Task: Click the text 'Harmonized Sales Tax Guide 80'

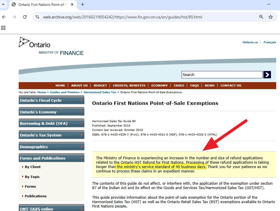Action: pyautogui.click(x=114, y=121)
